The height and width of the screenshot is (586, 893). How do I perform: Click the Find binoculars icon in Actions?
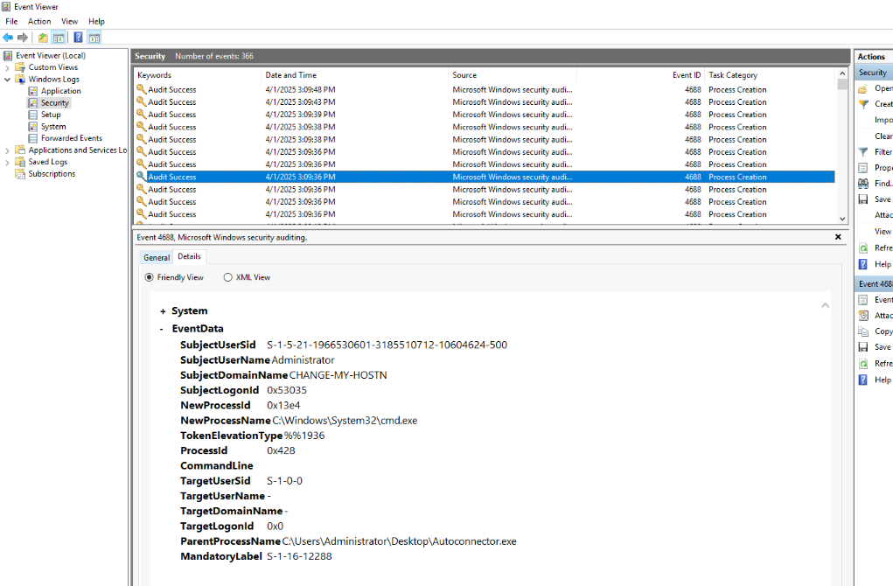[862, 184]
